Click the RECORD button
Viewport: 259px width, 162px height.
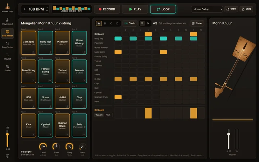pos(107,9)
